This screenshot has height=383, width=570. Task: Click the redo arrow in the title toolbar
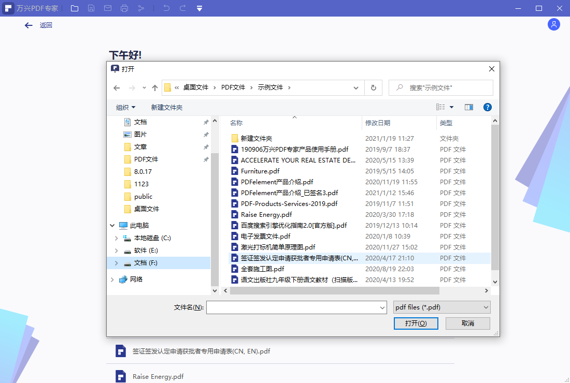tap(183, 8)
